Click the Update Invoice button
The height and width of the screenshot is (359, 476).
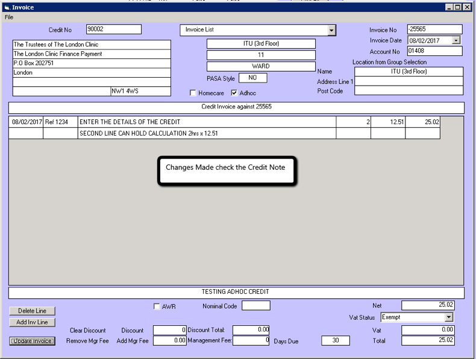33,342
